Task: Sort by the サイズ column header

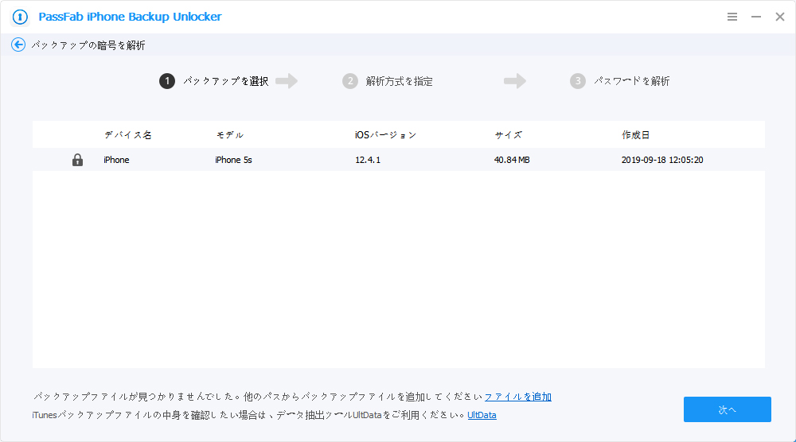Action: [x=508, y=135]
